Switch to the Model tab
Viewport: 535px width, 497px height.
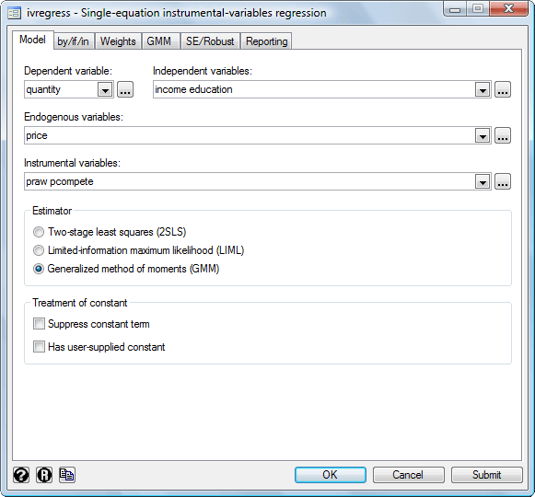[x=33, y=40]
